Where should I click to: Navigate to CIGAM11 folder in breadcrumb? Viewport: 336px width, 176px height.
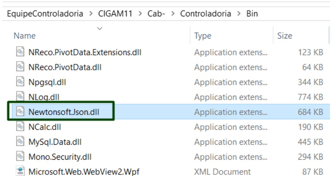tap(115, 14)
